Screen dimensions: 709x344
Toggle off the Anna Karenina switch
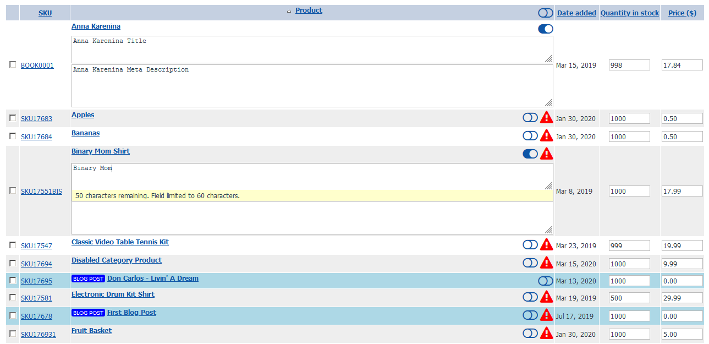(545, 29)
